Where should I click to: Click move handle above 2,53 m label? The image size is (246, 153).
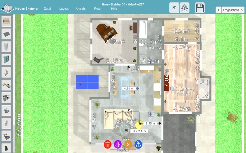point(150,114)
